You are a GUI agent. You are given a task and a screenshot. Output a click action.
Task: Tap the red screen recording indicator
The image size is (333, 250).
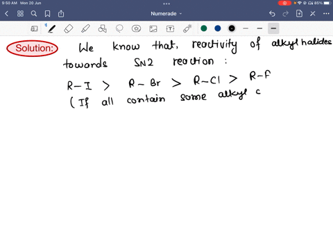[284, 3]
